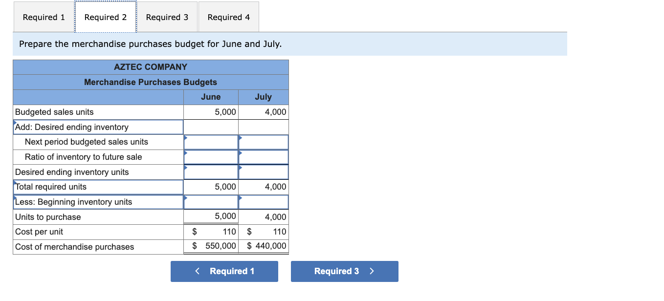664x301 pixels.
Task: Switch to the Required 2 tab
Action: tap(105, 17)
